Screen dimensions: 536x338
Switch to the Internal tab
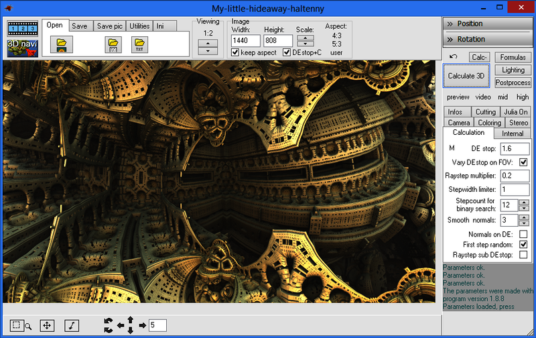click(513, 133)
